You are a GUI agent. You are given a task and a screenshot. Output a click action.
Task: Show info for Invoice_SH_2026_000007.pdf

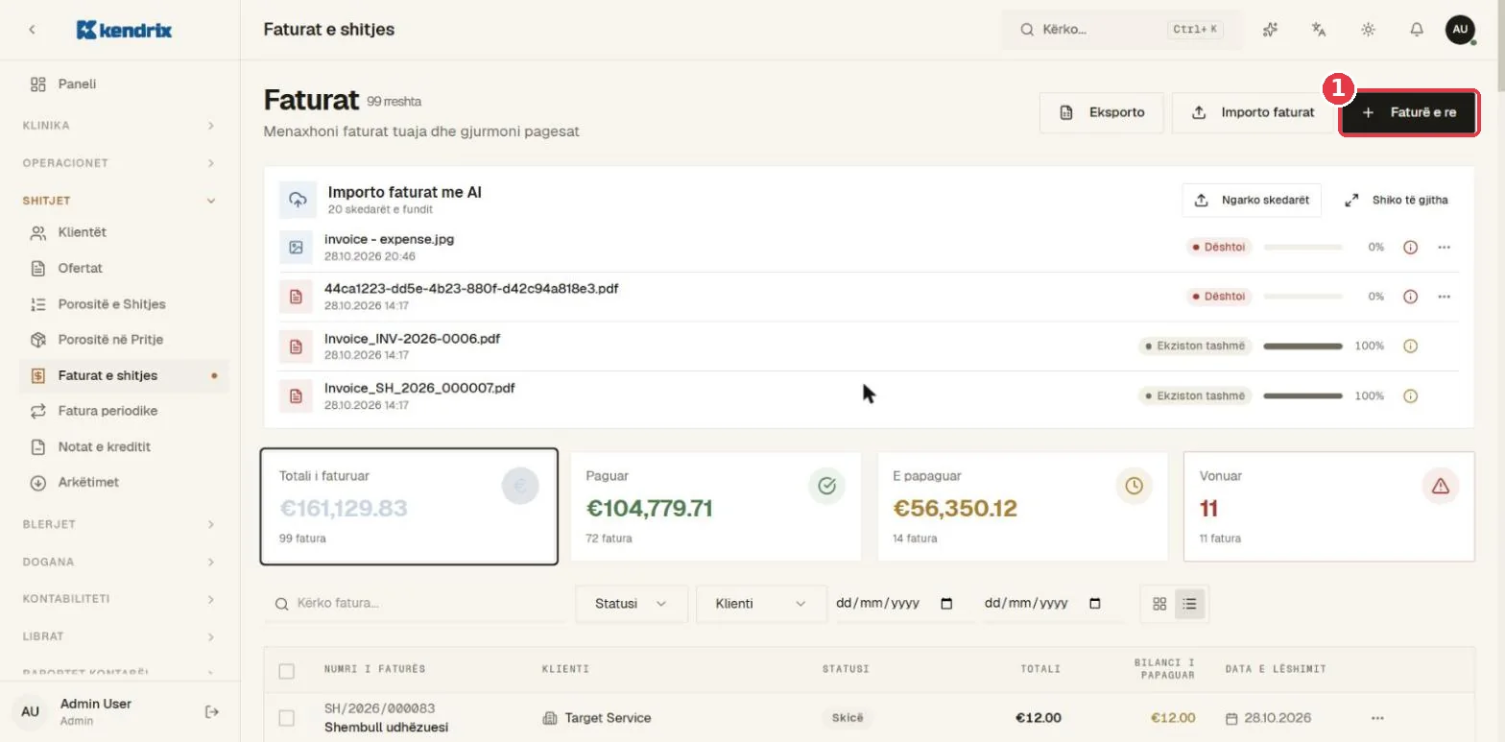pyautogui.click(x=1410, y=395)
